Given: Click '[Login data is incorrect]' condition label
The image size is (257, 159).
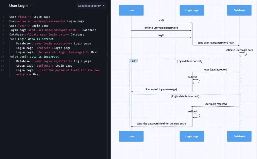Looking at the screenshot, I should point(185,96).
